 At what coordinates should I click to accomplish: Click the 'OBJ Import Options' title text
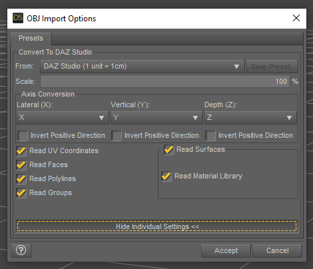(x=61, y=19)
